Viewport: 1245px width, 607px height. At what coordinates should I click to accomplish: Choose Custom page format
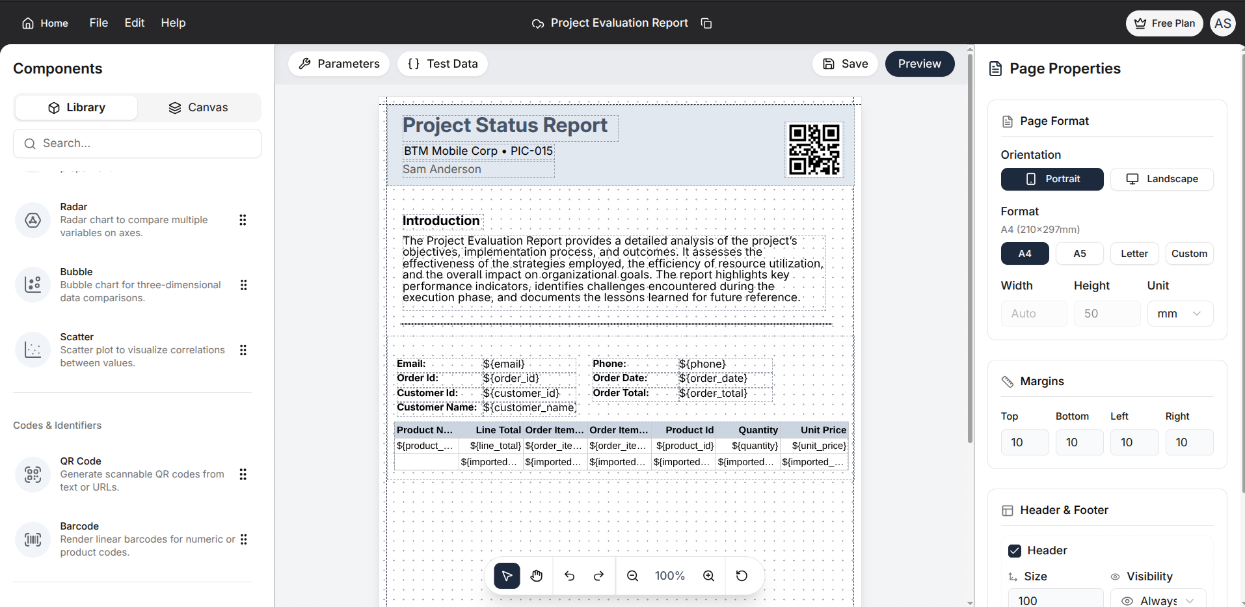pyautogui.click(x=1189, y=254)
